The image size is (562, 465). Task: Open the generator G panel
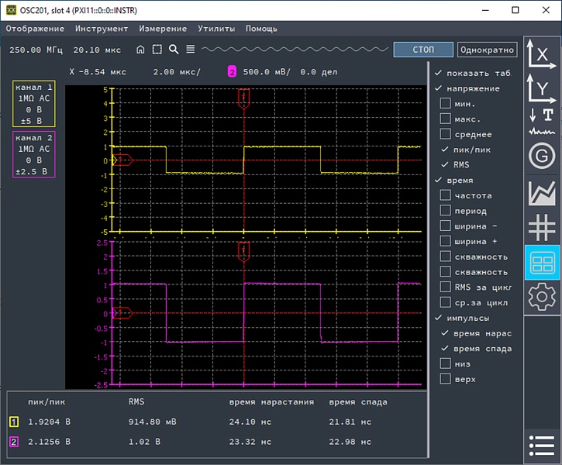click(542, 156)
